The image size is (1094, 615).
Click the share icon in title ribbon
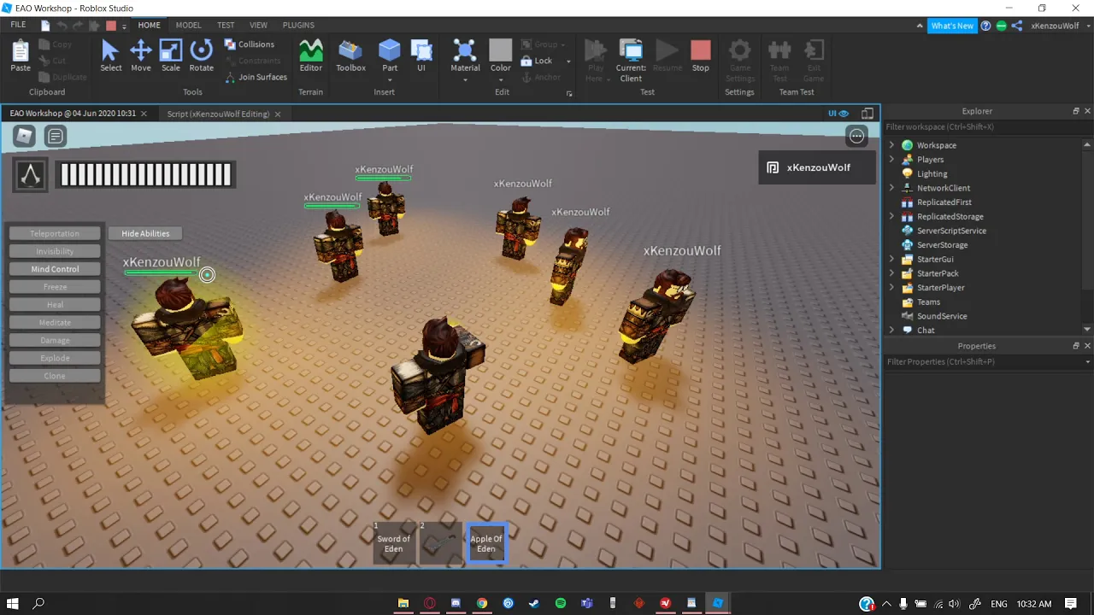pos(1017,26)
